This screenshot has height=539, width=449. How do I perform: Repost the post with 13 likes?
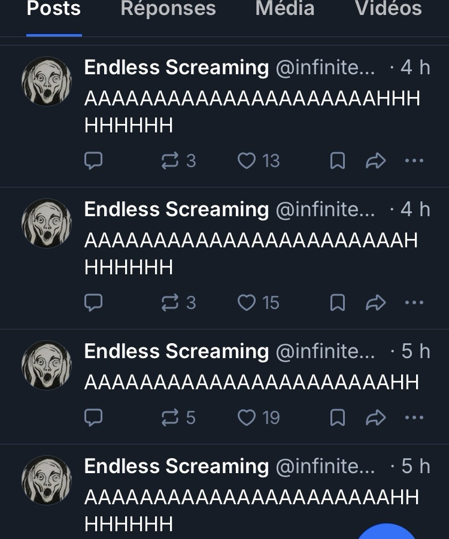click(171, 161)
